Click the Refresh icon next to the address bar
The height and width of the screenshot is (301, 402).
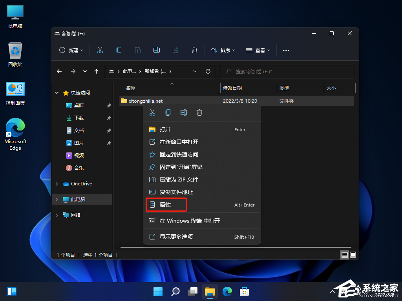[x=208, y=71]
